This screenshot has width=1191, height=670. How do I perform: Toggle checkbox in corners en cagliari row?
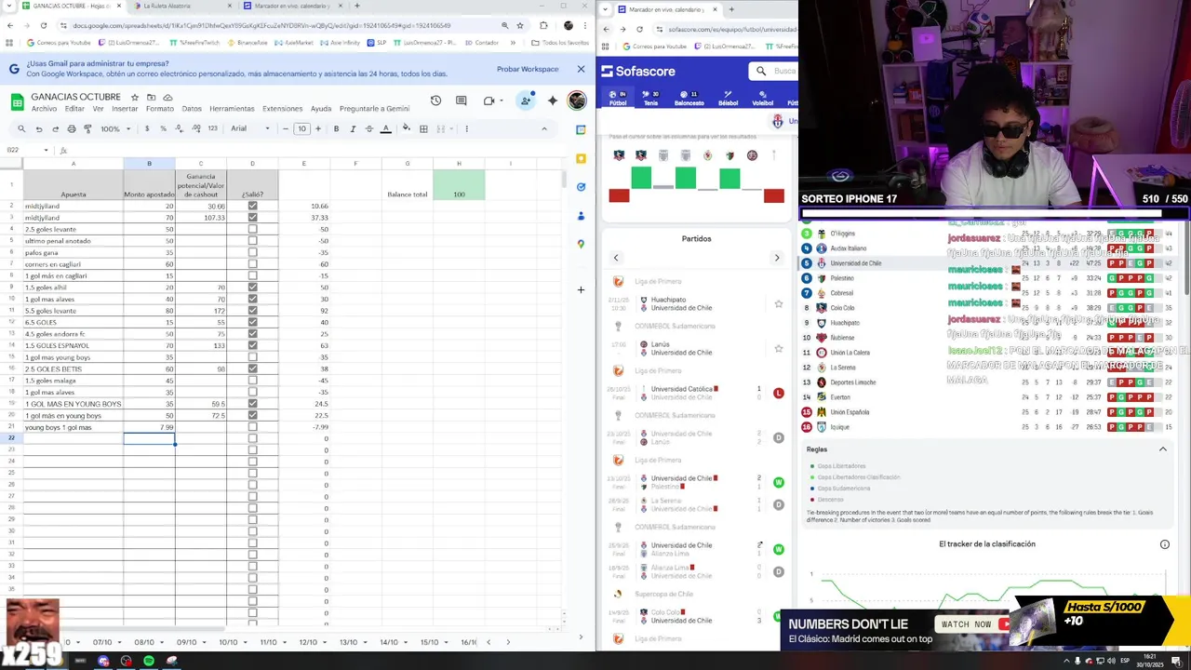click(252, 264)
